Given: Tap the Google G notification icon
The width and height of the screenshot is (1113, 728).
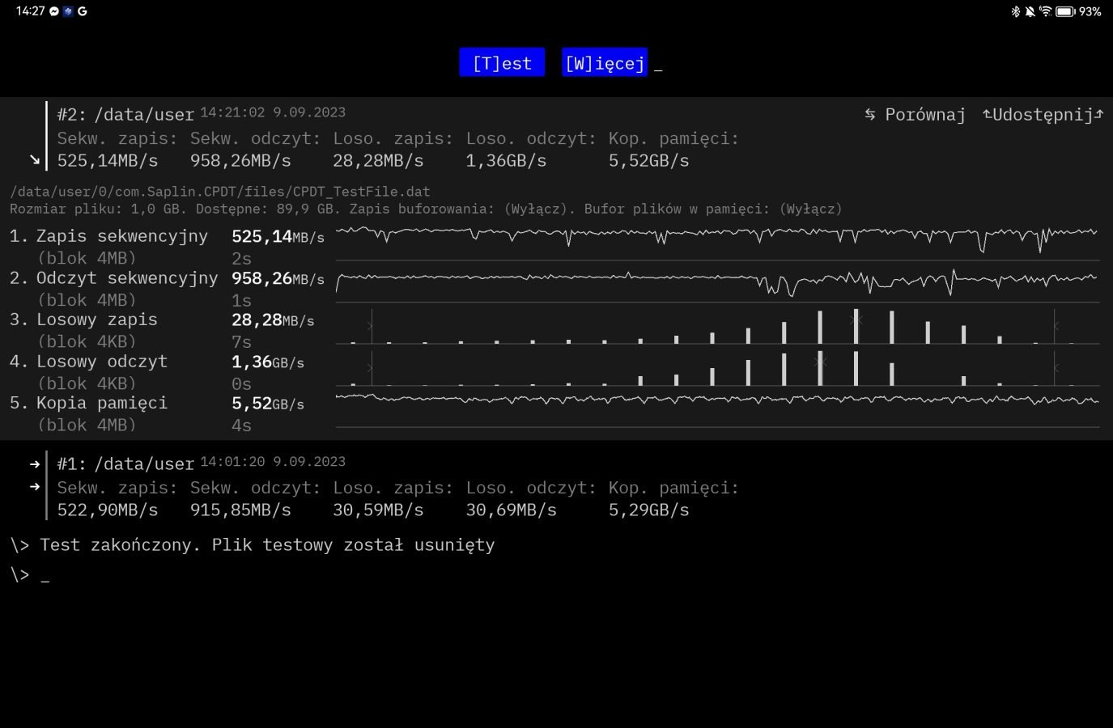Looking at the screenshot, I should pyautogui.click(x=83, y=11).
